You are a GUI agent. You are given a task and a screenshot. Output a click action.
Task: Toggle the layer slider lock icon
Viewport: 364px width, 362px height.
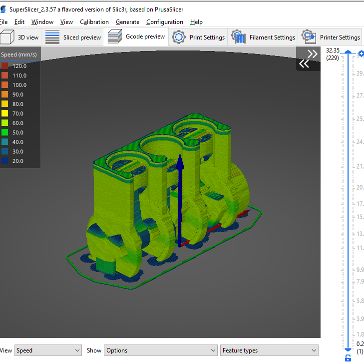click(x=348, y=358)
